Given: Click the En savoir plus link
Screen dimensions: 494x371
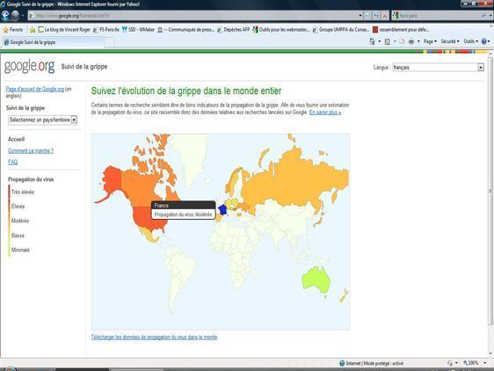Looking at the screenshot, I should pyautogui.click(x=325, y=113).
